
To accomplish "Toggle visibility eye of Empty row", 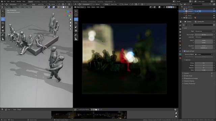I will [214, 16].
